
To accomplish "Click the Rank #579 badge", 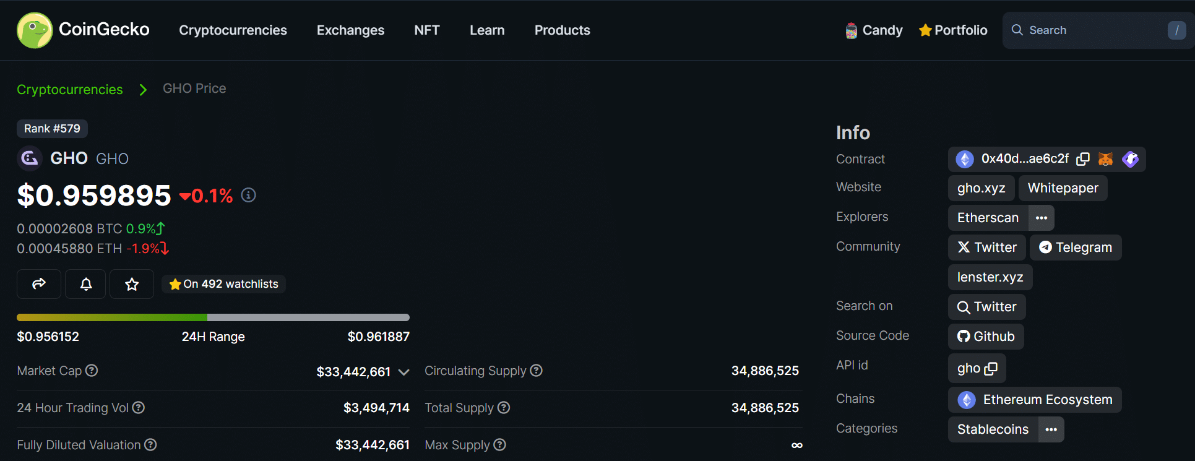I will 52,129.
